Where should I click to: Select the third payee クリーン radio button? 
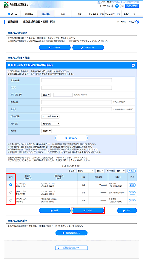(11, 200)
